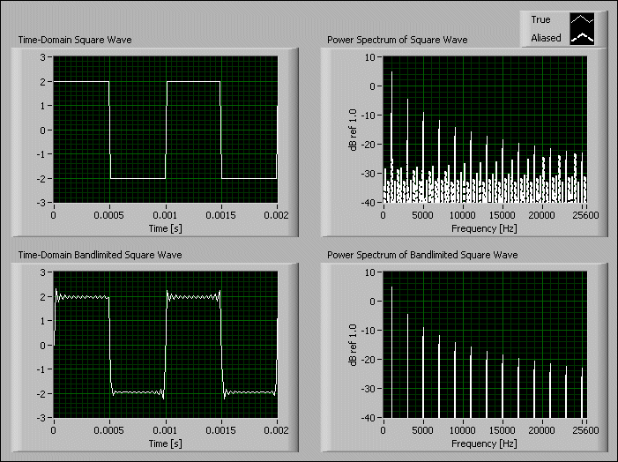Click the True plot legend line icon

[581, 19]
